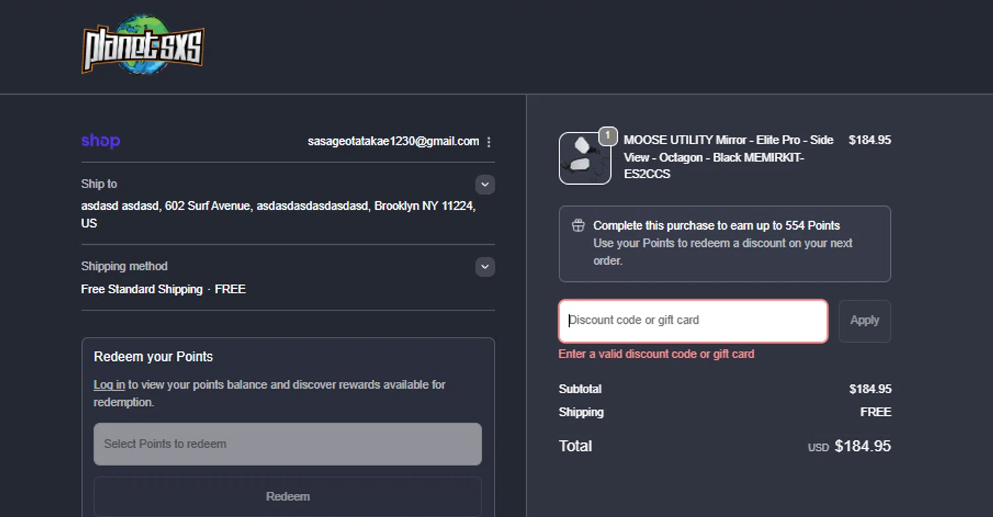Click 'Complete this purchase to earn up to 554 Points'
Image resolution: width=993 pixels, height=517 pixels.
click(x=716, y=226)
